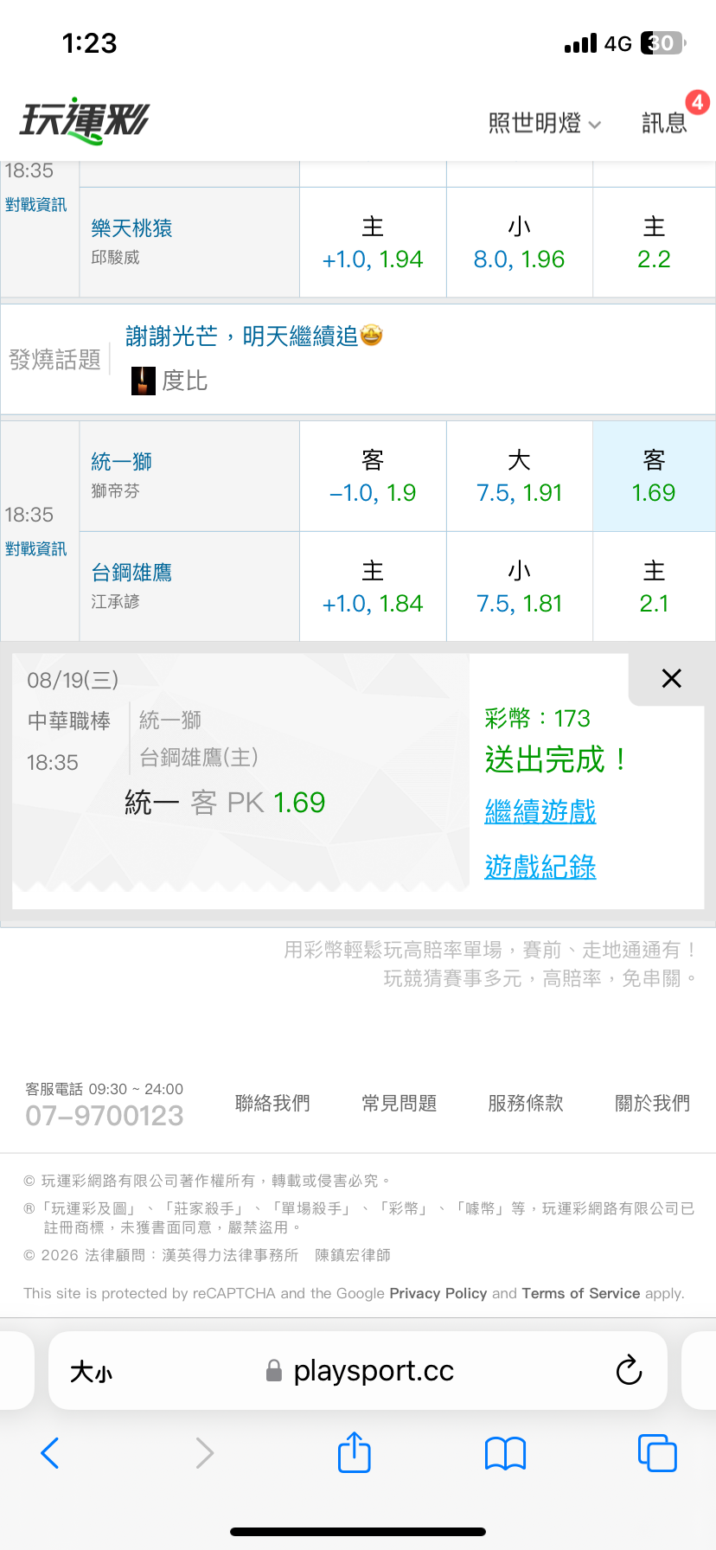Tap 中華職棒 league label in receipt
This screenshot has height=1550, width=716.
(x=69, y=721)
